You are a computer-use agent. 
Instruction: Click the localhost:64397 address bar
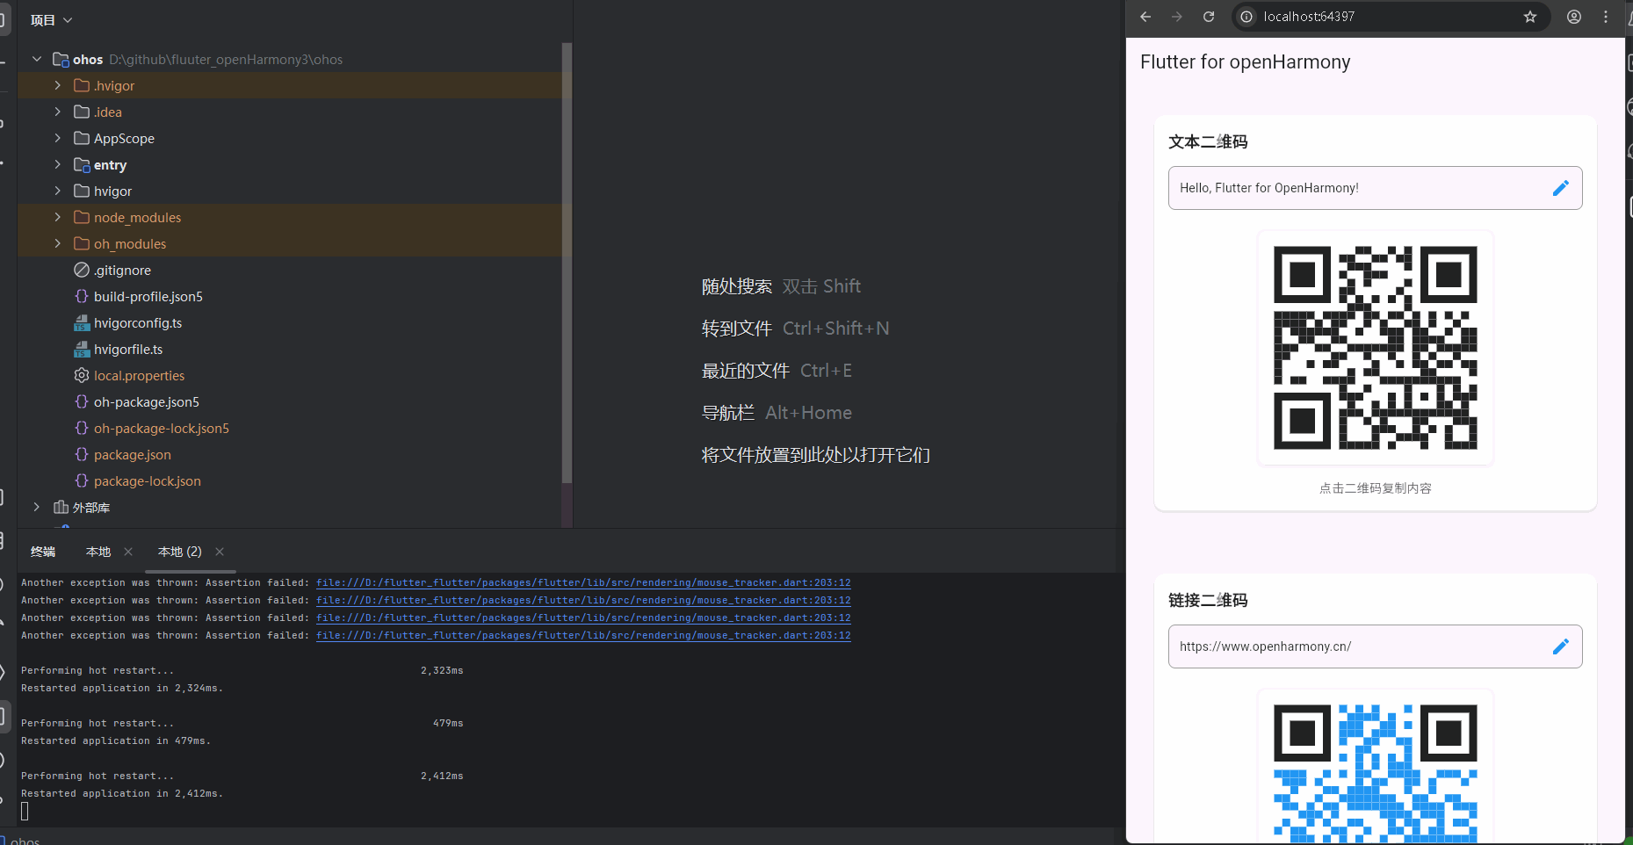pyautogui.click(x=1391, y=17)
